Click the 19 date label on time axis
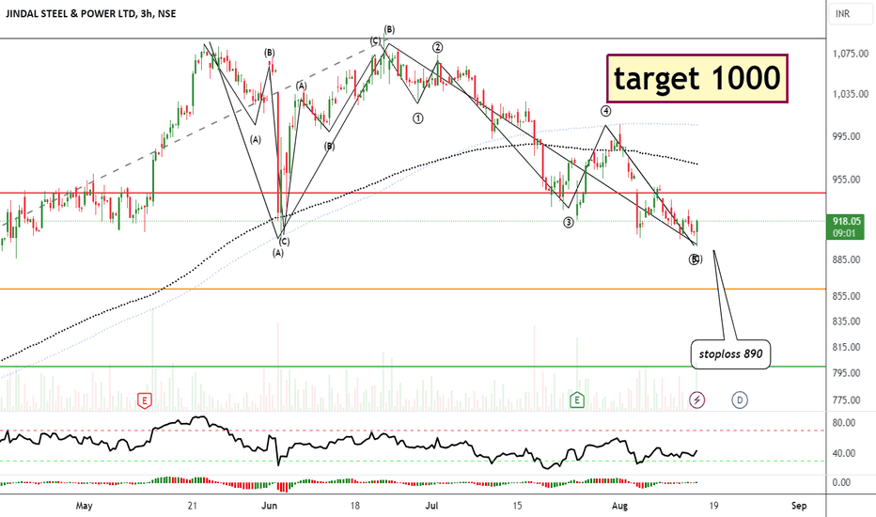 (714, 506)
